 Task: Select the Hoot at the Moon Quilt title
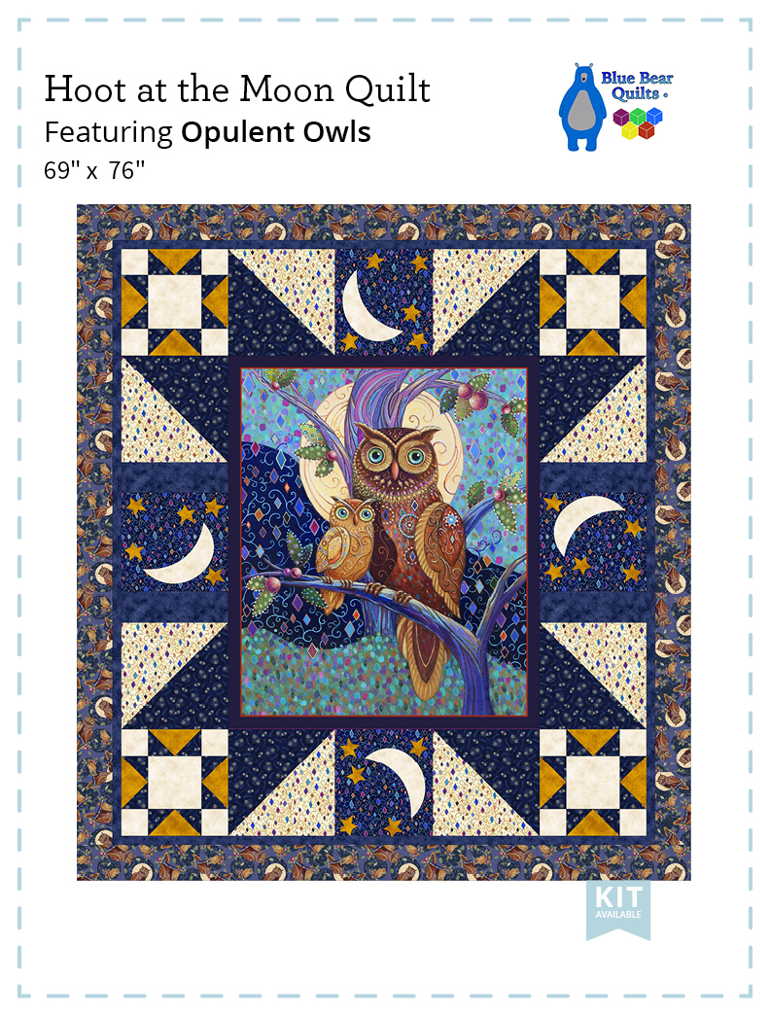[237, 88]
